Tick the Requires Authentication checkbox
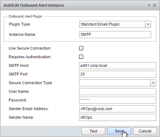Viewport: 160px width, 137px height. 81,57
